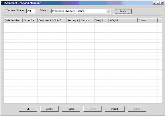The image size is (165, 116).
Task: Focus the Terminal Number input field
Action: pyautogui.click(x=31, y=11)
